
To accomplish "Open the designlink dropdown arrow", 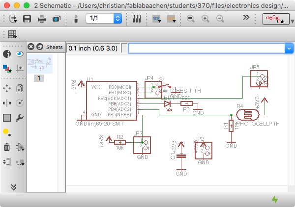I will pos(293,21).
